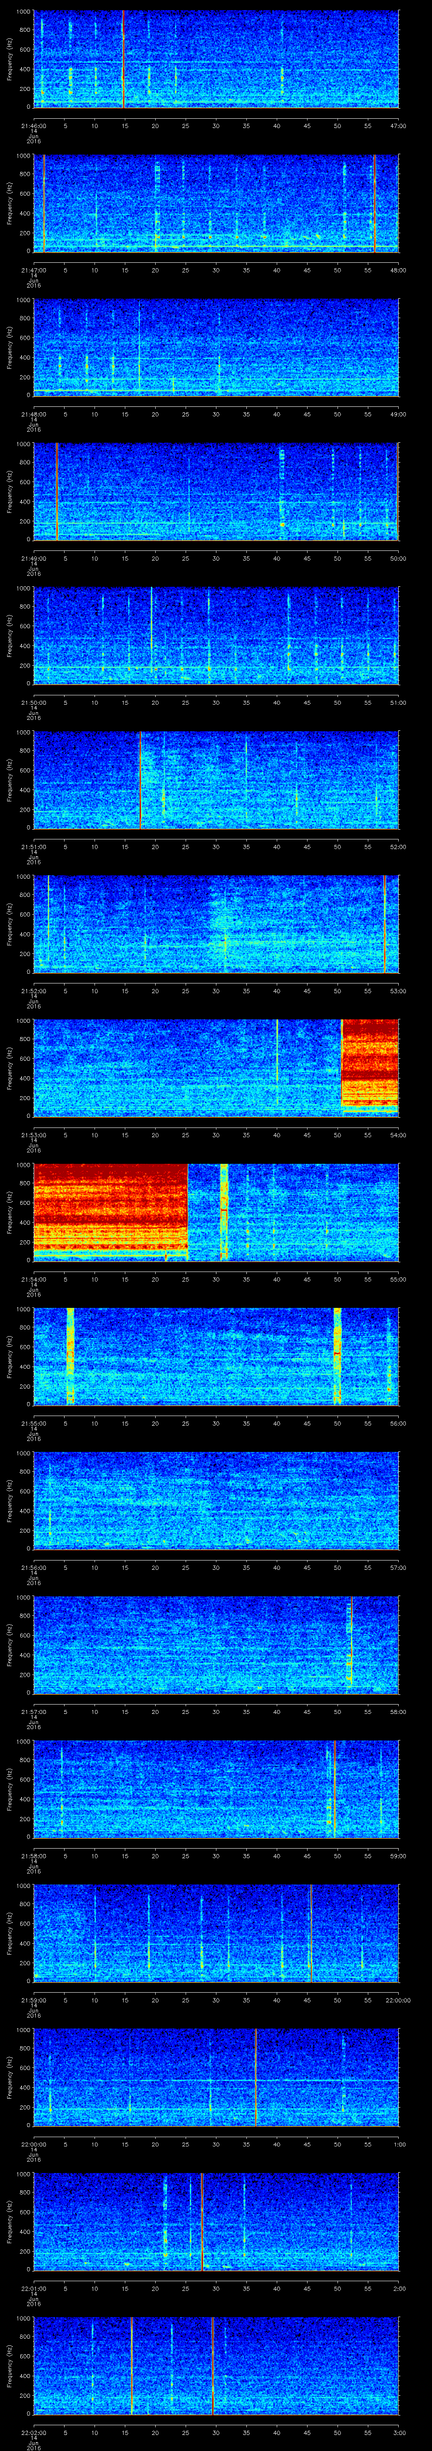This screenshot has width=432, height=2451.
Task: Click the '22:01:00' start time label
Action: coord(33,2288)
